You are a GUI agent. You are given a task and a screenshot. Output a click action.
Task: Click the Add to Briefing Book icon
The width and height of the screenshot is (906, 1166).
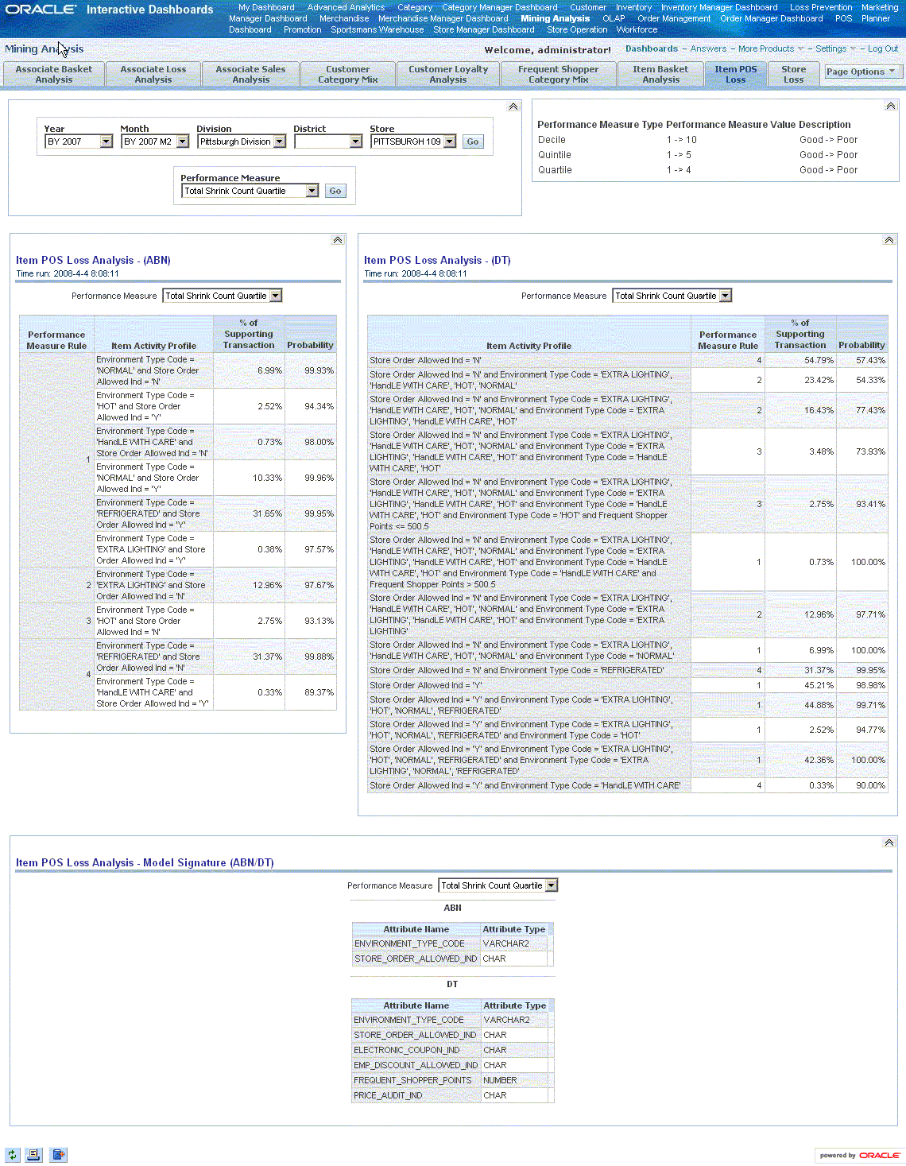click(58, 1155)
